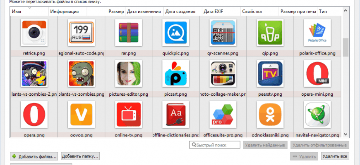Select the opera-mini.png icon
This screenshot has height=165, width=360.
coord(317,73)
